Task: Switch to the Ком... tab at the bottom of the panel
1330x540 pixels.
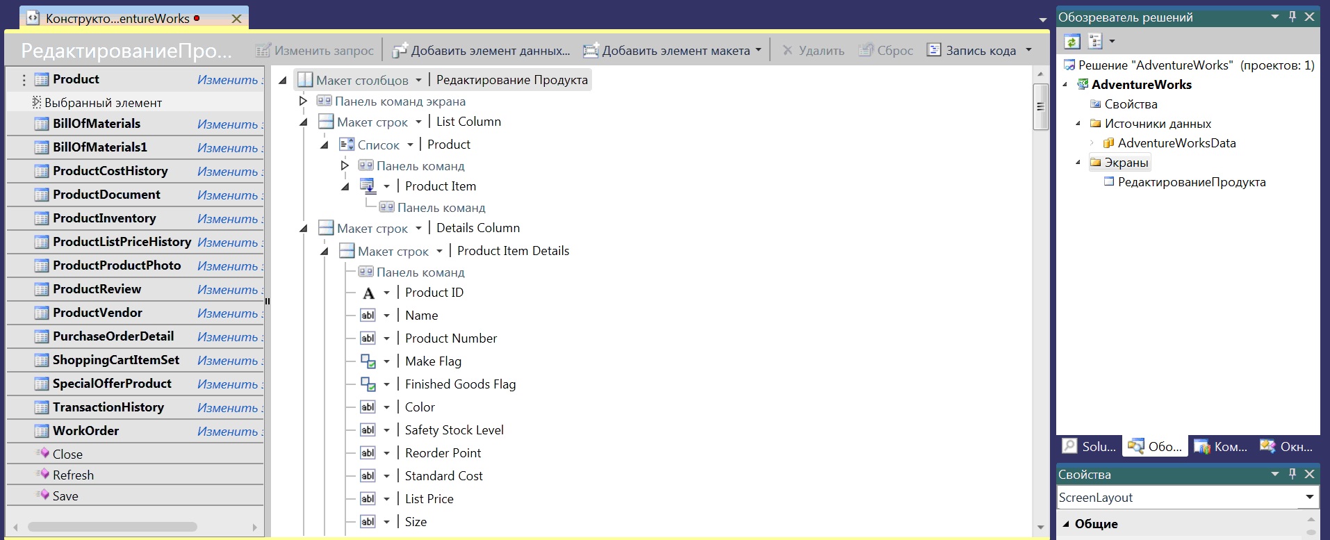Action: click(x=1221, y=447)
